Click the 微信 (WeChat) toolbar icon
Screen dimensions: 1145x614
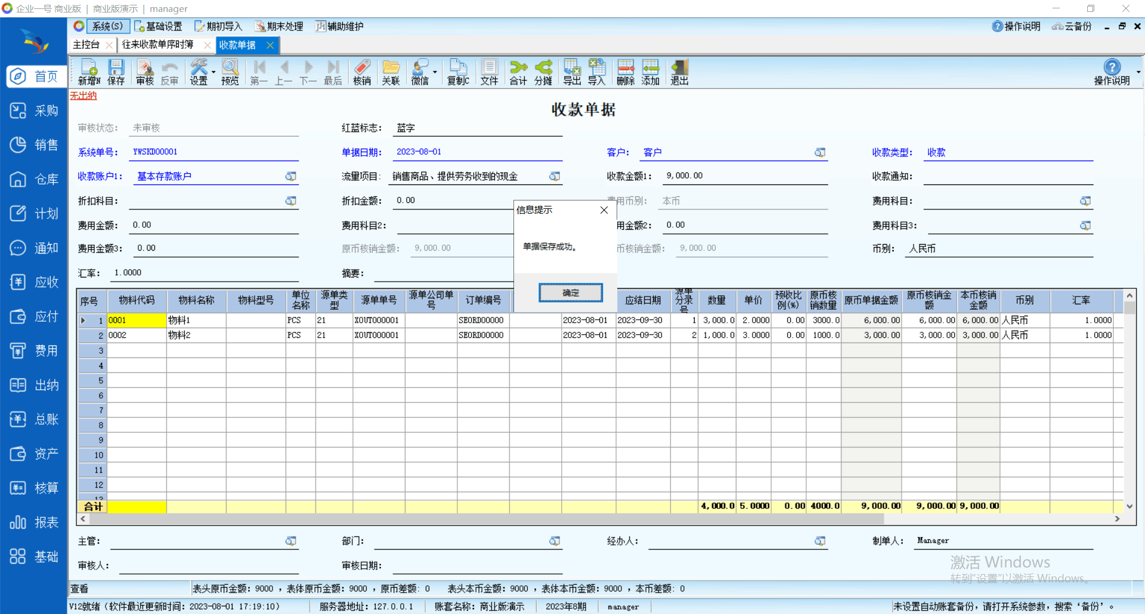click(420, 72)
